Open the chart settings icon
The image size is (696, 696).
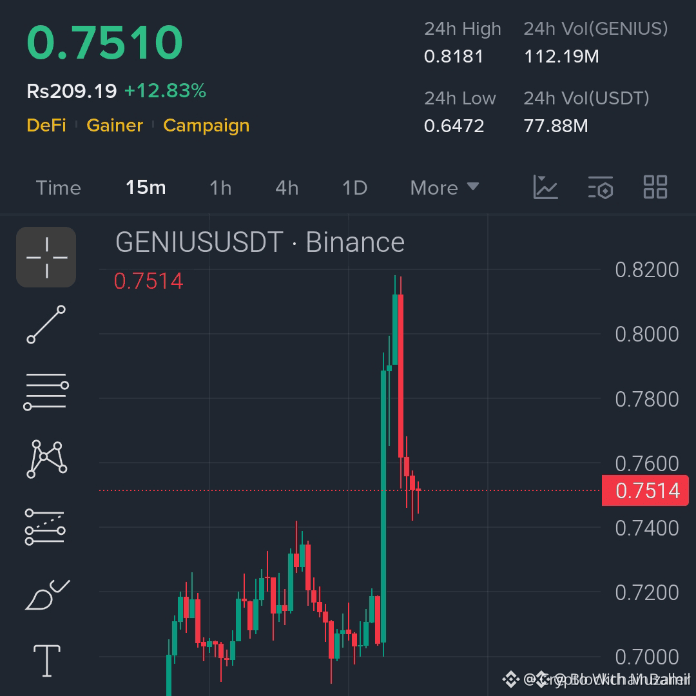pos(601,187)
